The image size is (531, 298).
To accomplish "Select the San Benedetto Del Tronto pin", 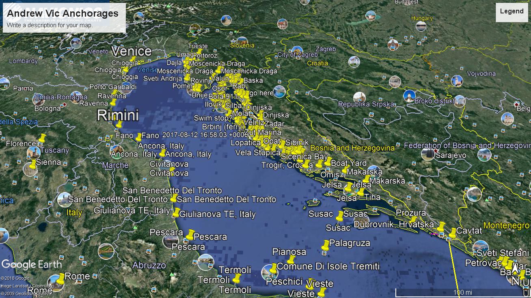I will click(173, 199).
